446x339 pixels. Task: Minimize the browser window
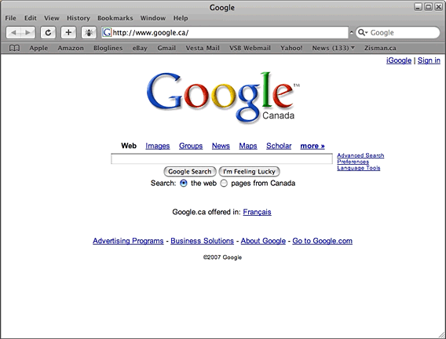(418, 7)
